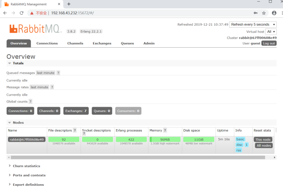
Task: Reset stats for This node
Action: pyautogui.click(x=263, y=139)
